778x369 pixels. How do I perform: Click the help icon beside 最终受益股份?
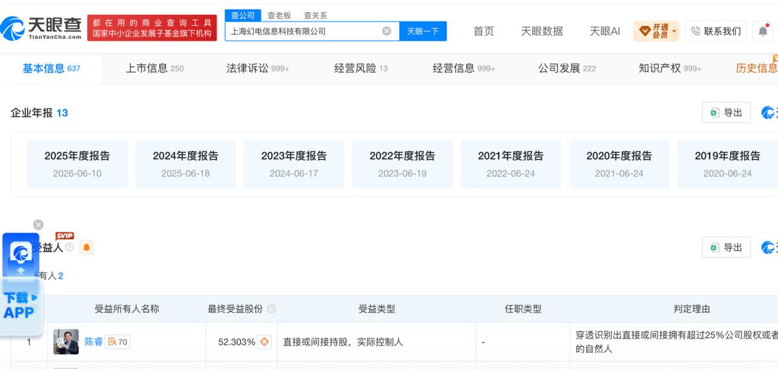[x=272, y=309]
